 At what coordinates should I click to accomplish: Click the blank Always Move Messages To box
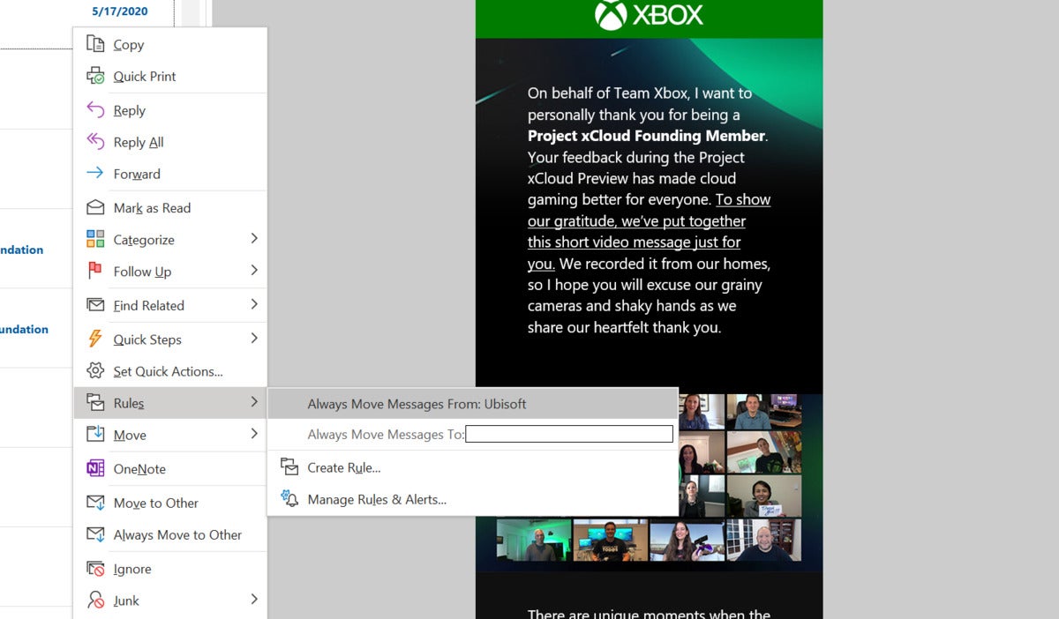tap(569, 434)
